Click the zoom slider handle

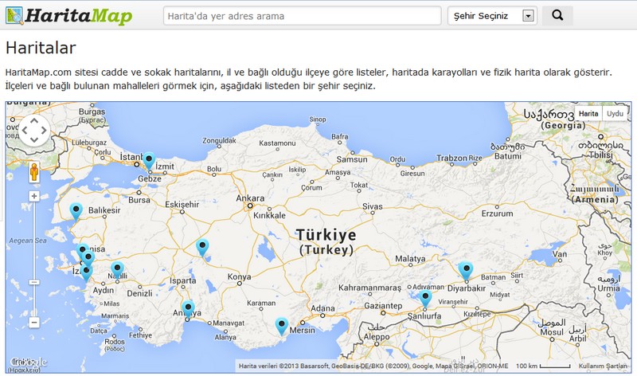tap(34, 282)
